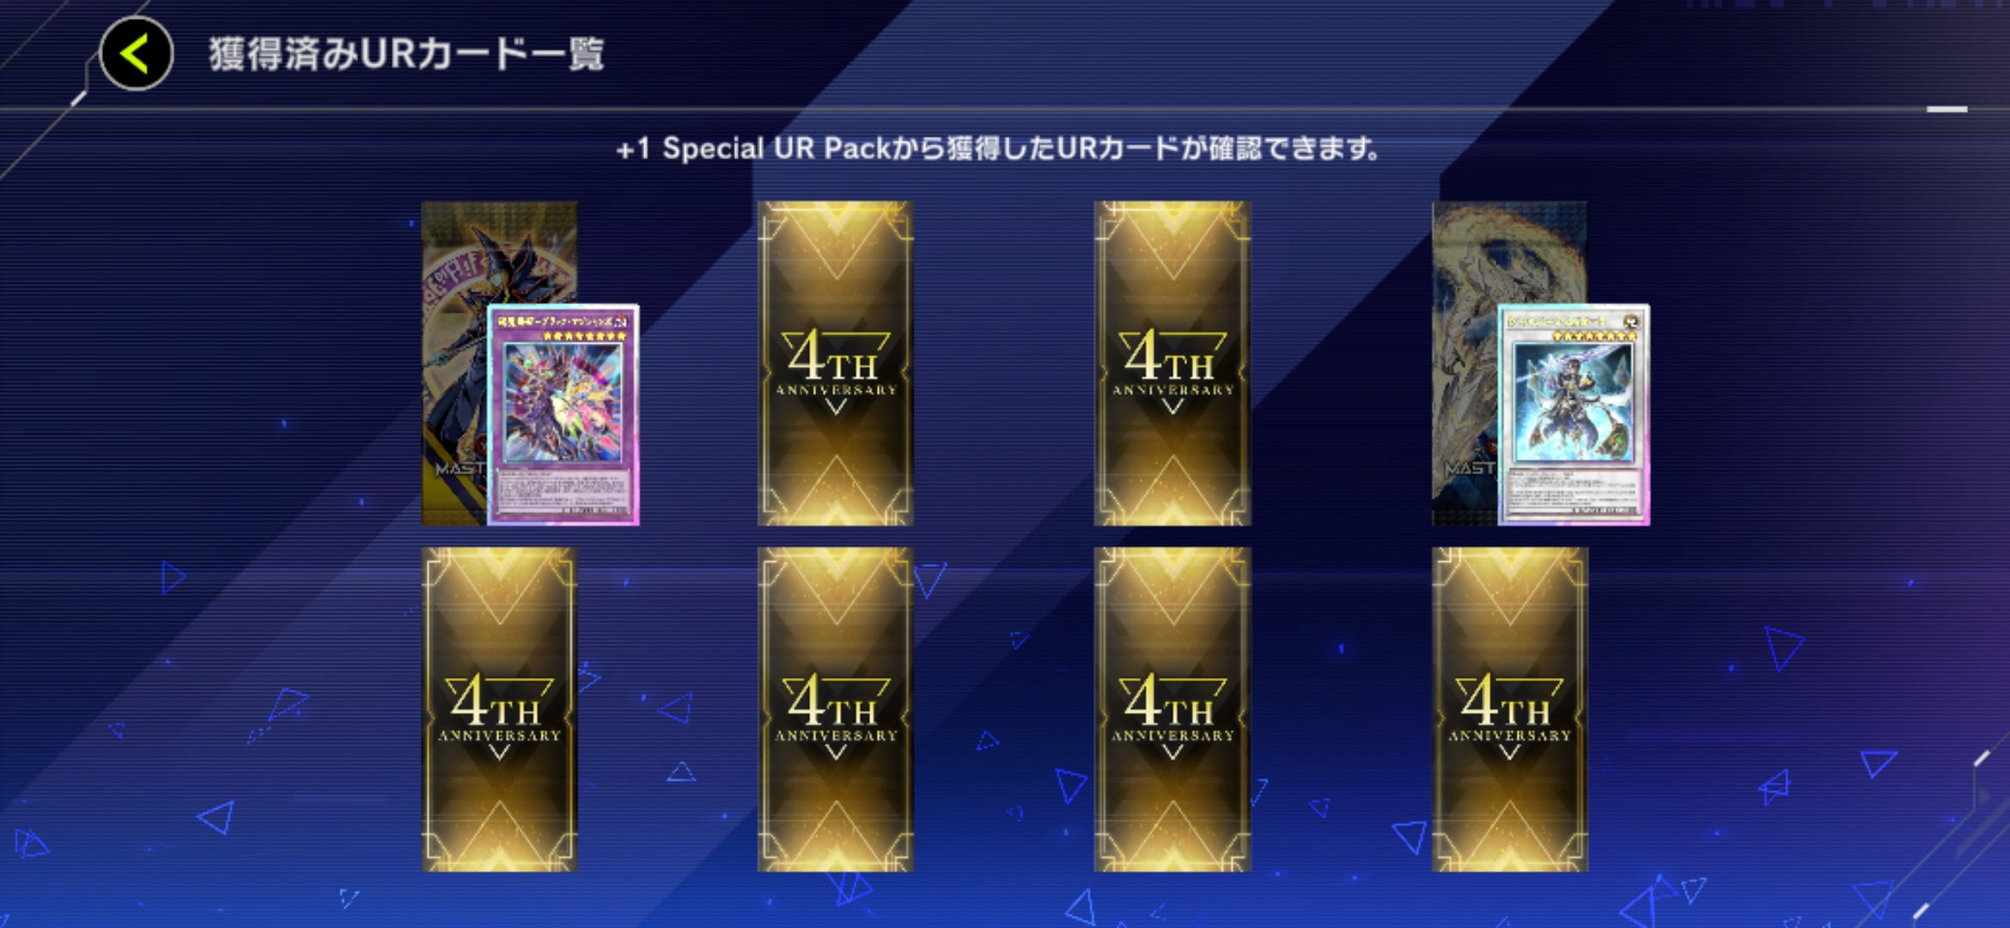Screen dimensions: 2010x928
Task: Go back using the green arrow button
Action: (137, 53)
